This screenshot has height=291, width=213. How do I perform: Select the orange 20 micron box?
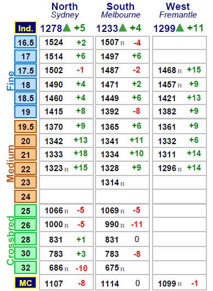tap(26, 141)
